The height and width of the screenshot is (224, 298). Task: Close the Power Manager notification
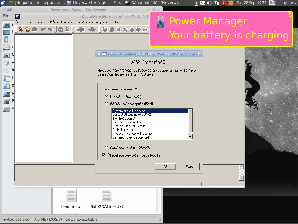point(290,14)
